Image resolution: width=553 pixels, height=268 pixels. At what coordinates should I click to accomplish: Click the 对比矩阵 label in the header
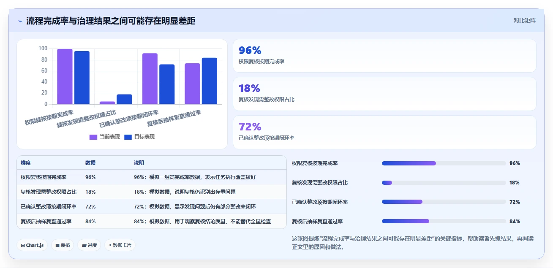(524, 20)
